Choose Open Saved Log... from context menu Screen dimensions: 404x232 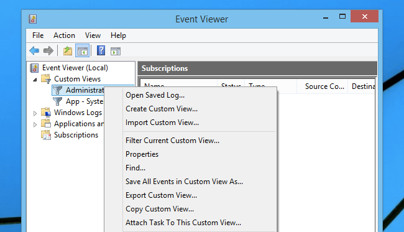[191, 95]
